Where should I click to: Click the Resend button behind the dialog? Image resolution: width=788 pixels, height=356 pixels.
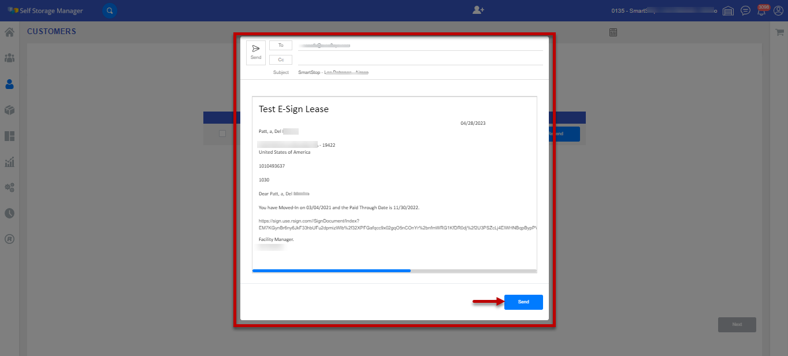point(563,134)
